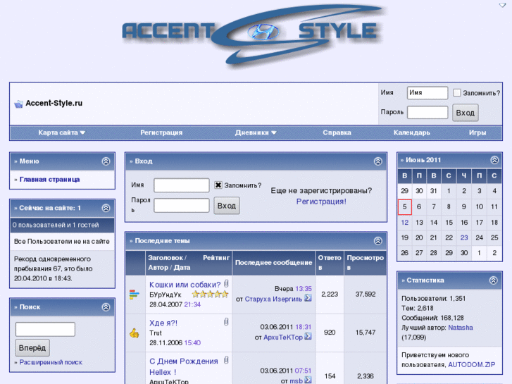The width and height of the screenshot is (512, 384).
Task: Click the paperclip icon on Хде я?!
Action: 226,322
